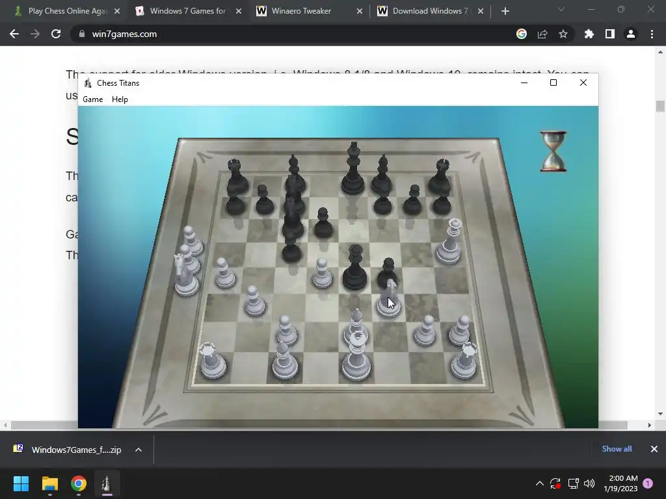This screenshot has width=666, height=499.
Task: Close the Play Chess Online tab
Action: 117,12
